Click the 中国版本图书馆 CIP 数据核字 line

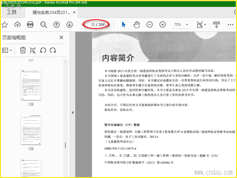[x=139, y=163]
